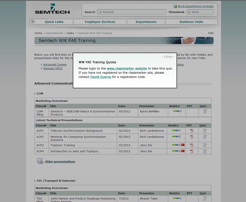
Task: Download PDF for Introduction to Sets and TopSync
Action: point(192,151)
